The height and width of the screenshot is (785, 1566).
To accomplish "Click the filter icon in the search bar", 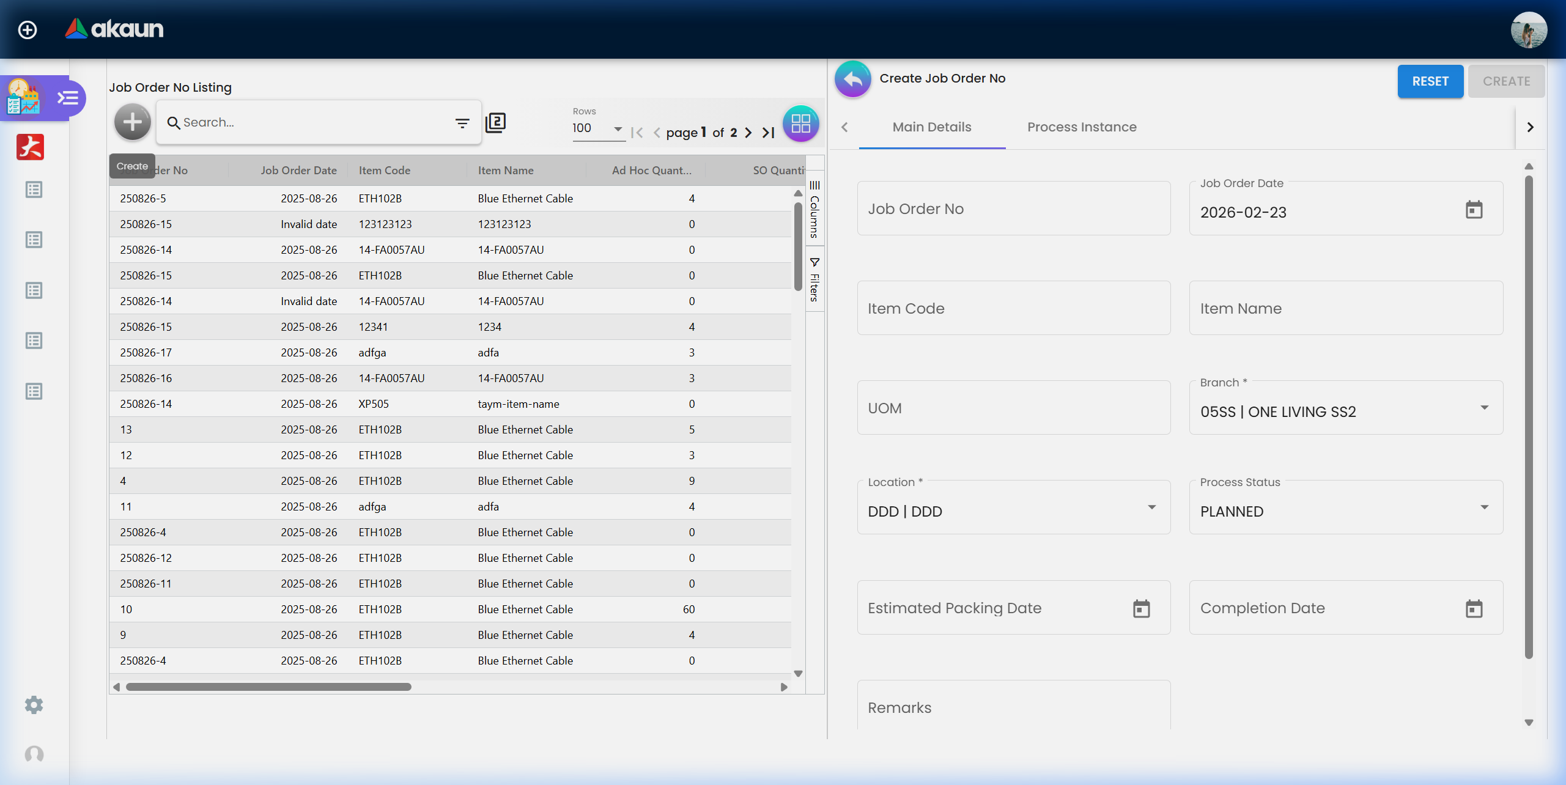I will click(463, 122).
